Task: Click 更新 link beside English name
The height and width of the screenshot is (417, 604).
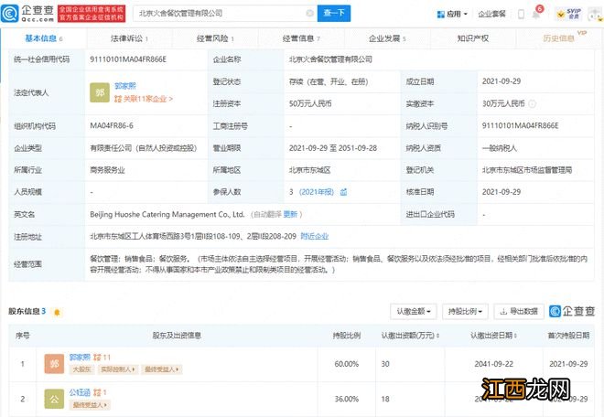Action: [290, 214]
